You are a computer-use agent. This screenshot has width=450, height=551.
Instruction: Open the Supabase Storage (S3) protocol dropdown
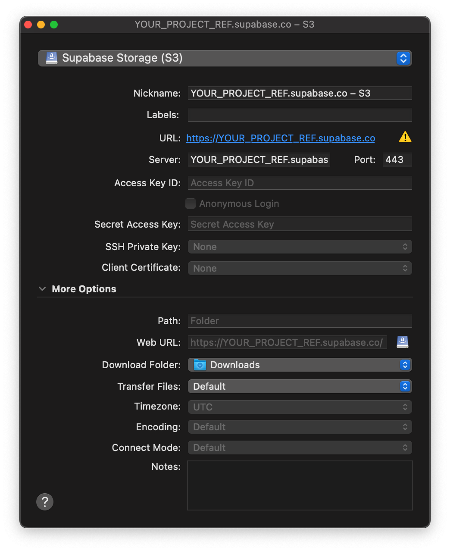[x=225, y=58]
